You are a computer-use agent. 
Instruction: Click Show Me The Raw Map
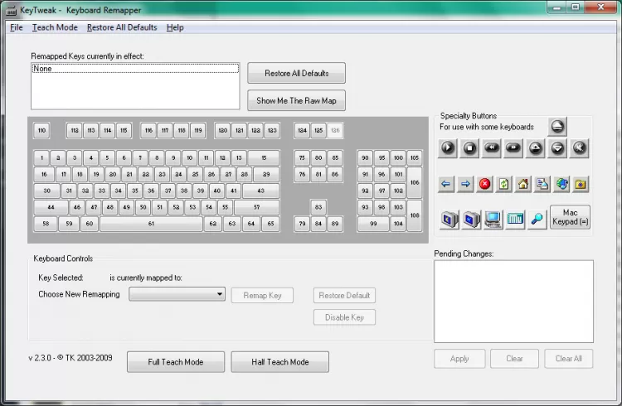tap(296, 101)
